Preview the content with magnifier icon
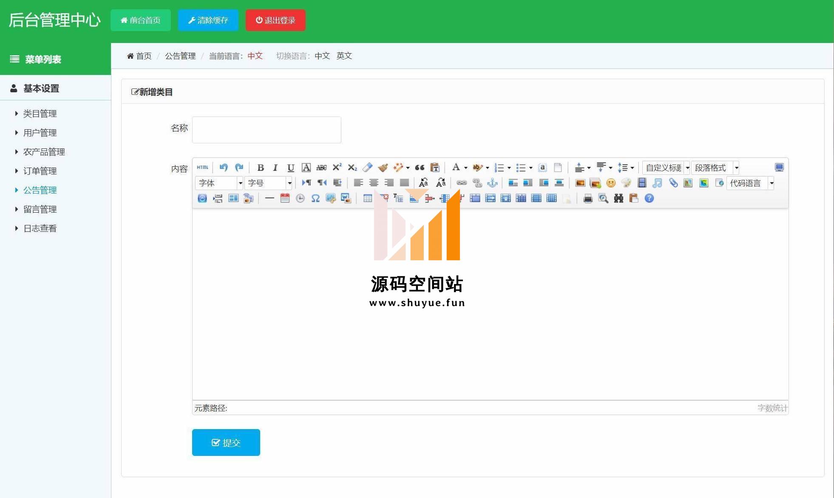 (x=603, y=198)
